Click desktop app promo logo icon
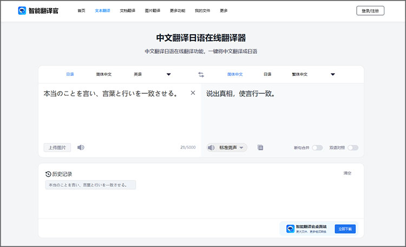This screenshot has height=247, width=406. tap(291, 229)
